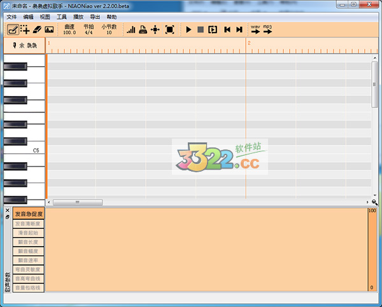Select the 颤音幅度 parameter tab
The width and height of the screenshot is (382, 307).
(x=28, y=251)
